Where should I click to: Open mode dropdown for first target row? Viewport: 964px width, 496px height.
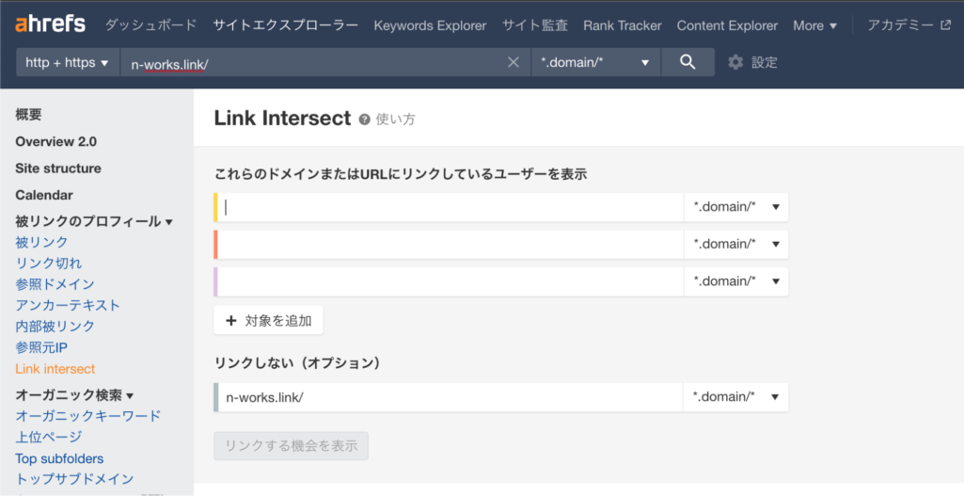[735, 207]
